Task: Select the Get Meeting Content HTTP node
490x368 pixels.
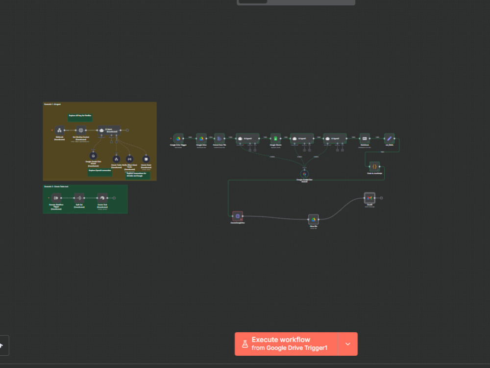Action: (x=81, y=130)
